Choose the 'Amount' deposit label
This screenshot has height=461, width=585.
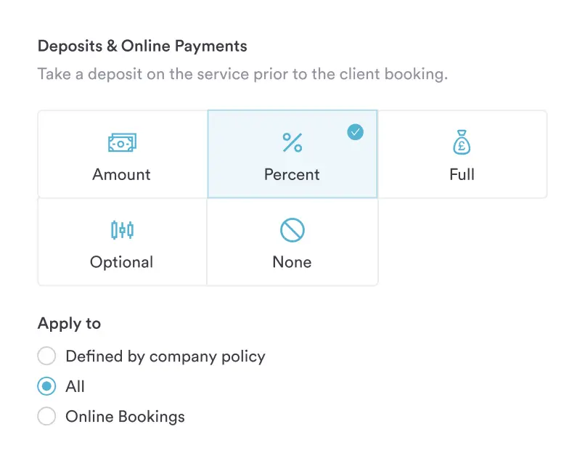tap(122, 174)
